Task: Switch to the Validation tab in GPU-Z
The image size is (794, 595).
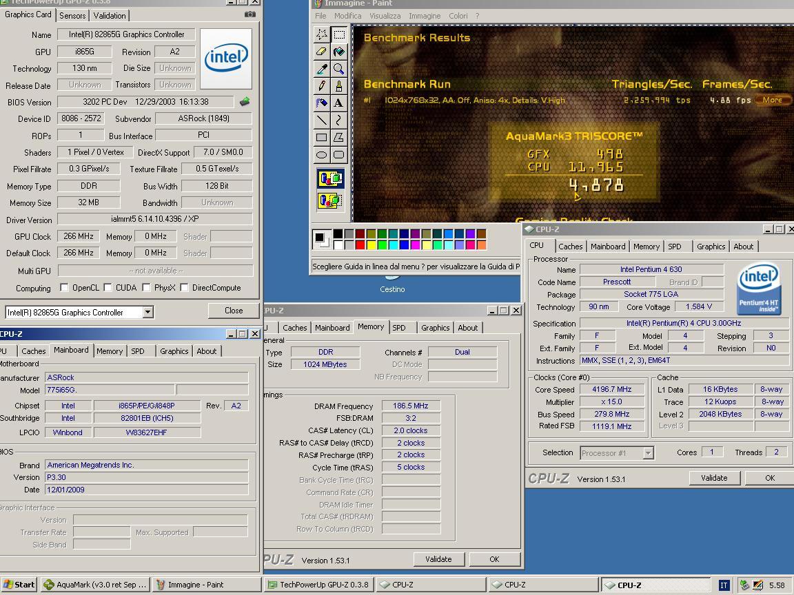Action: point(110,16)
